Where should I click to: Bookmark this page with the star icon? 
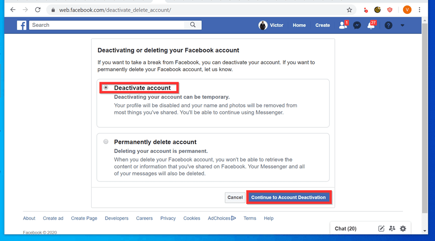pos(349,10)
